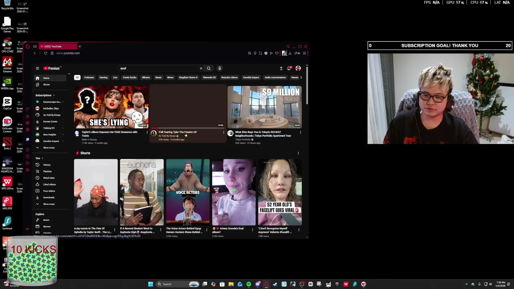Image resolution: width=514 pixels, height=289 pixels.
Task: Play the 52 Year Old's Facelift Short
Action: coord(280,192)
